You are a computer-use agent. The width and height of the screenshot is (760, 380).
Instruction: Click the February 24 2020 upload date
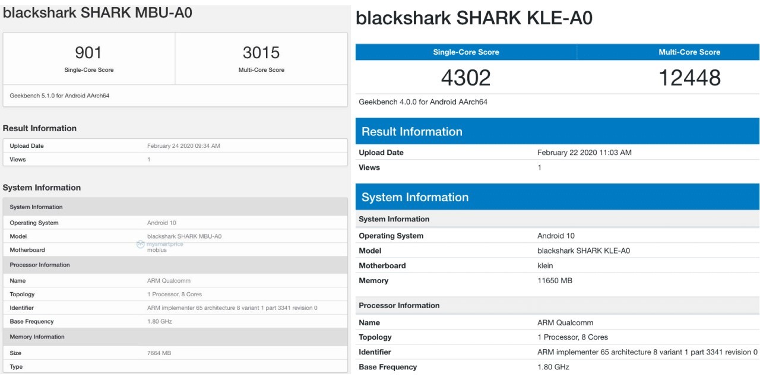point(183,146)
